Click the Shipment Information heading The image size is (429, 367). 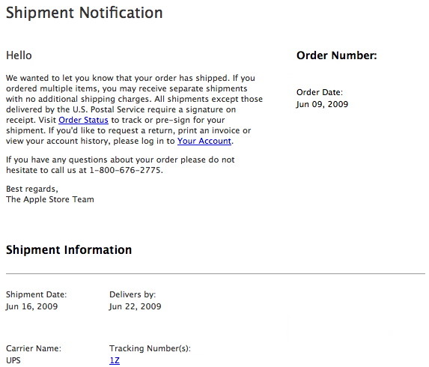pos(69,250)
